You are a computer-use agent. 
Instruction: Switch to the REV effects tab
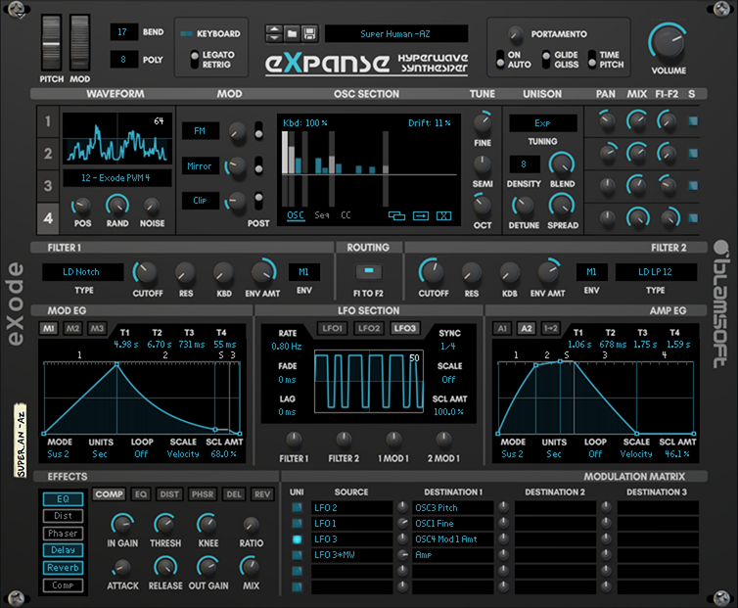pyautogui.click(x=262, y=494)
